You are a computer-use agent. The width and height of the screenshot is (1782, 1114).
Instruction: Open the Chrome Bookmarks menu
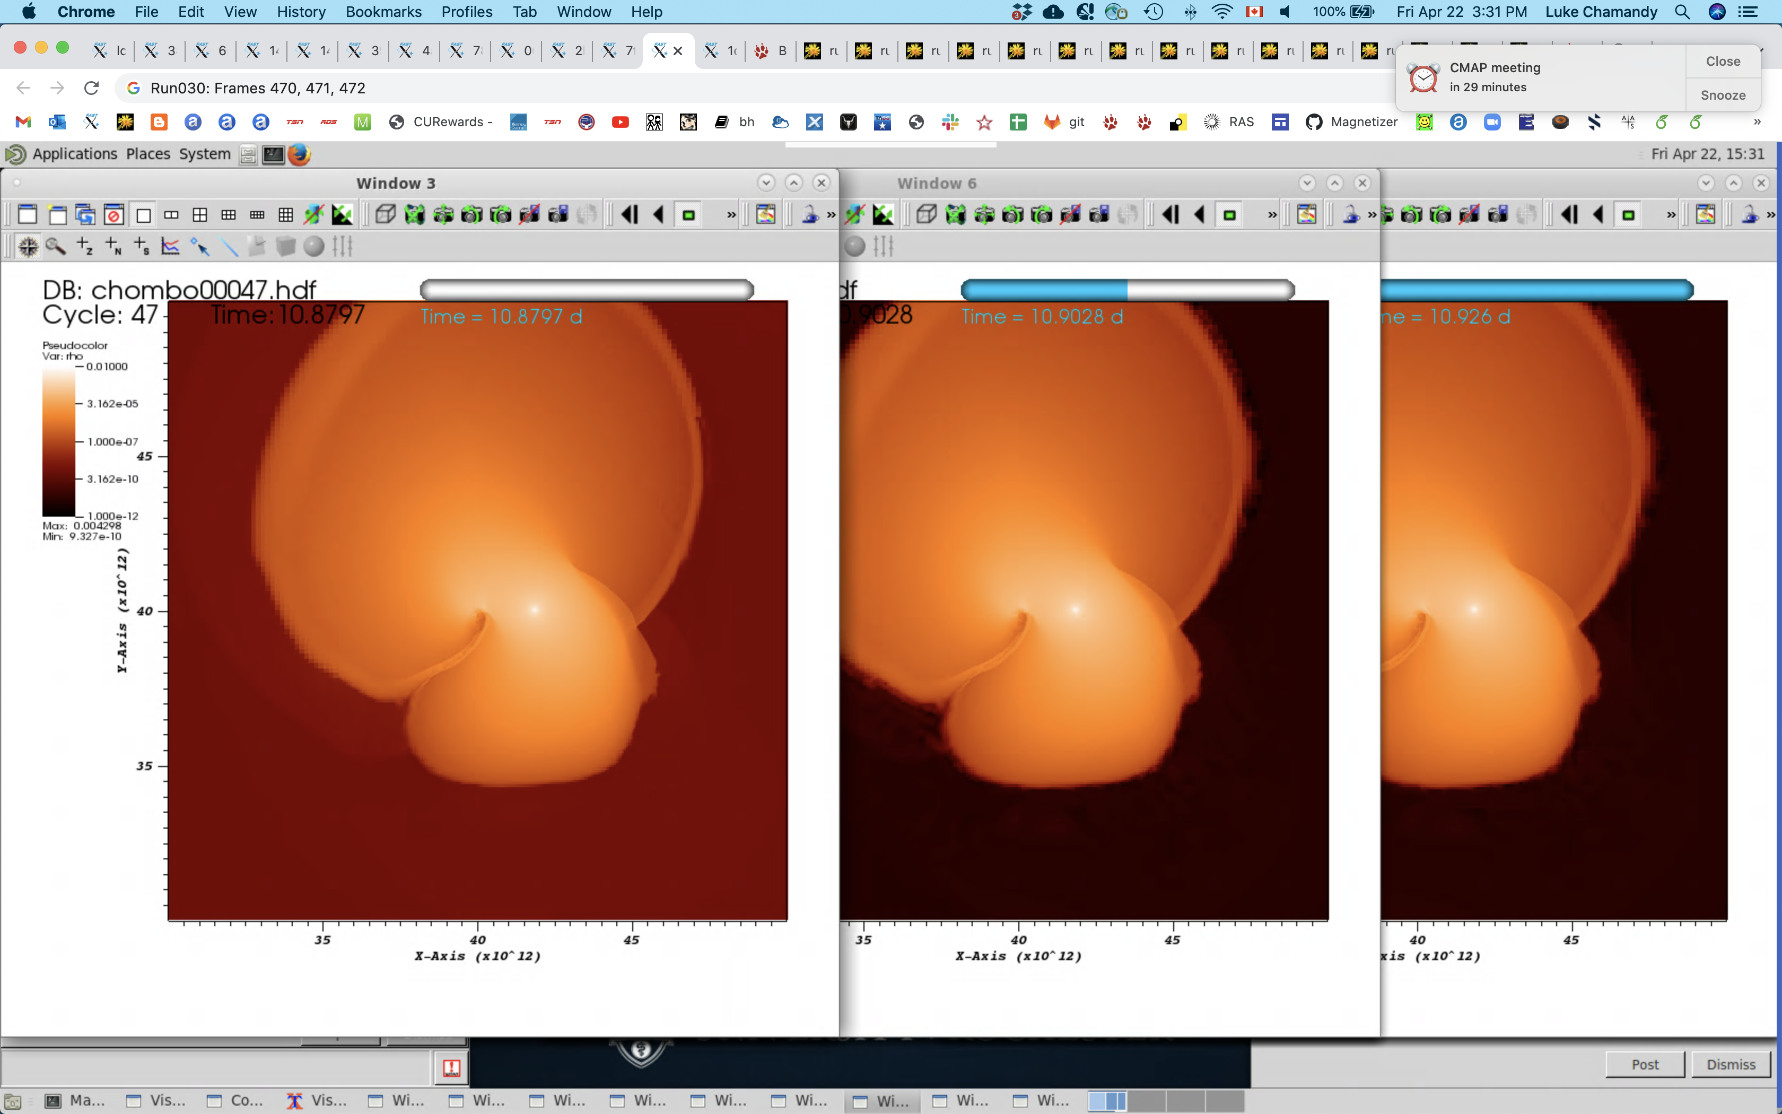point(383,12)
